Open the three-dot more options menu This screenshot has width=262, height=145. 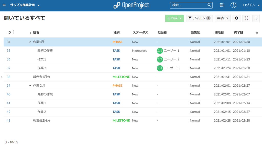pyautogui.click(x=256, y=18)
